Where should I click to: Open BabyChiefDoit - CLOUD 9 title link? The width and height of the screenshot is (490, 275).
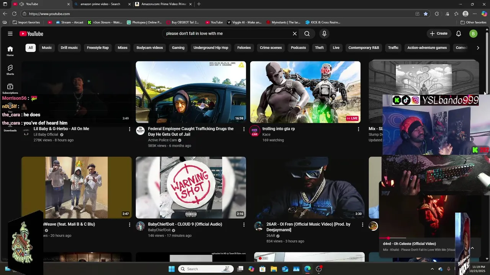(x=185, y=224)
